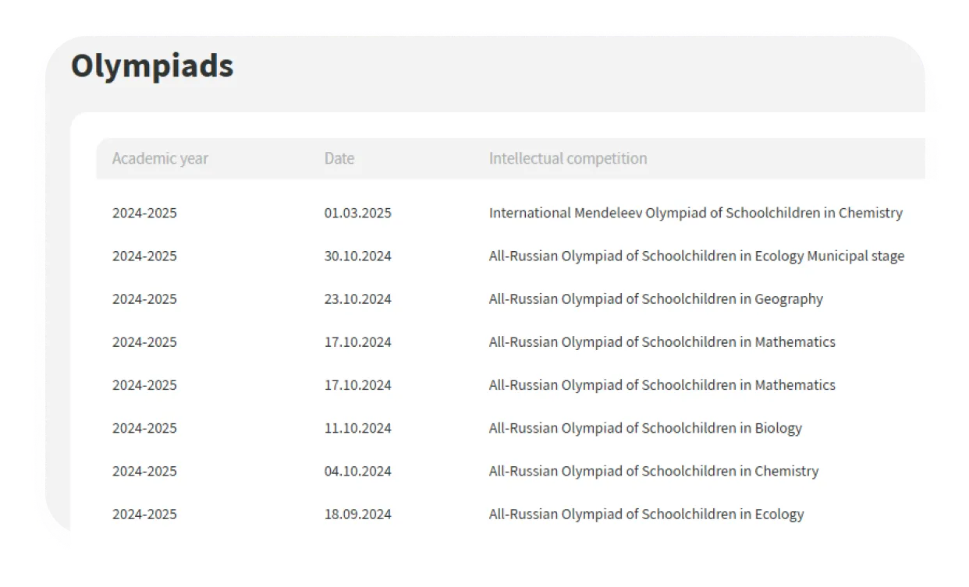Screen dimensions: 969x587
Task: Select academic year in the Geography row
Action: click(x=144, y=299)
